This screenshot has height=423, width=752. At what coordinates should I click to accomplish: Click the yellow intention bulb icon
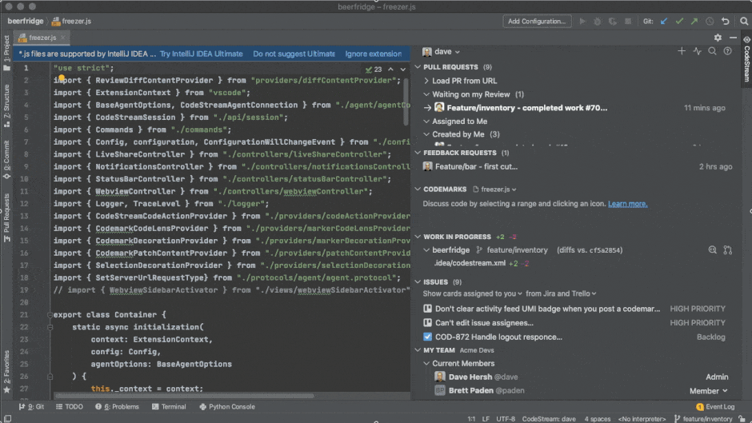tap(62, 78)
